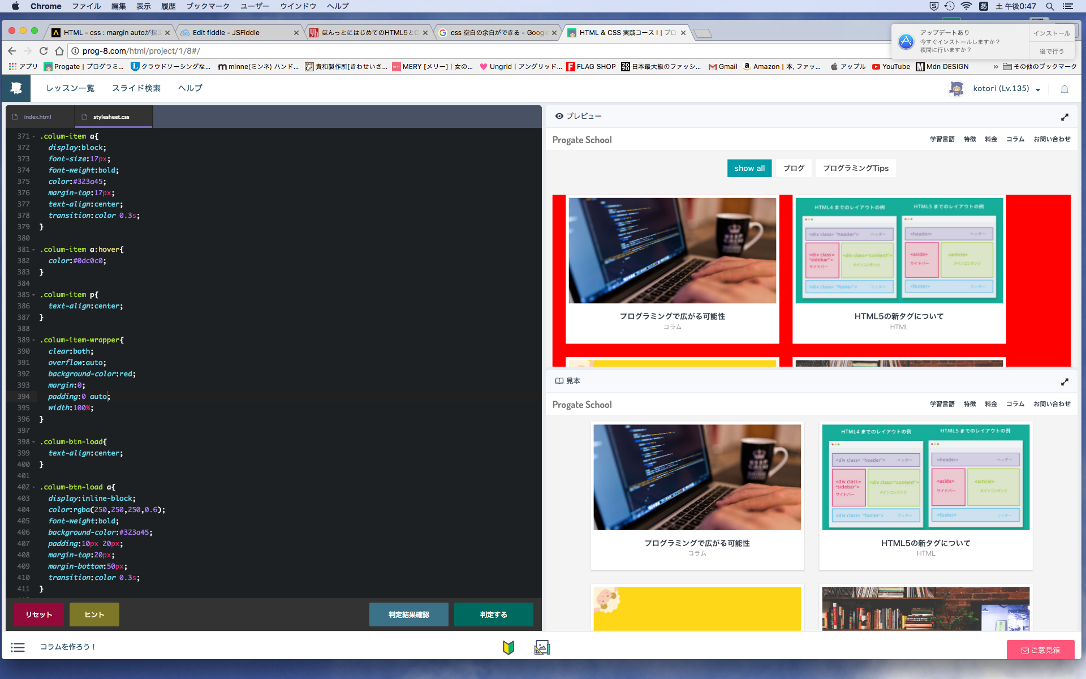The width and height of the screenshot is (1086, 679).
Task: Switch to the index.html file tab
Action: tap(37, 117)
